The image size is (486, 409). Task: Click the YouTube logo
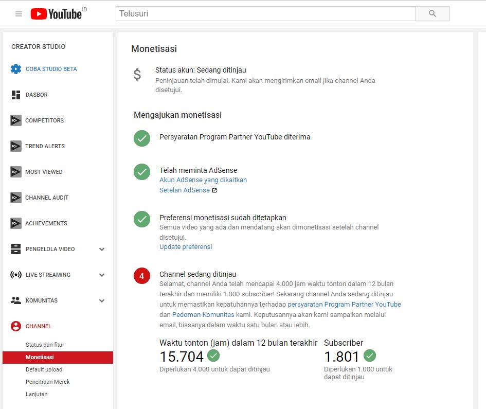57,14
